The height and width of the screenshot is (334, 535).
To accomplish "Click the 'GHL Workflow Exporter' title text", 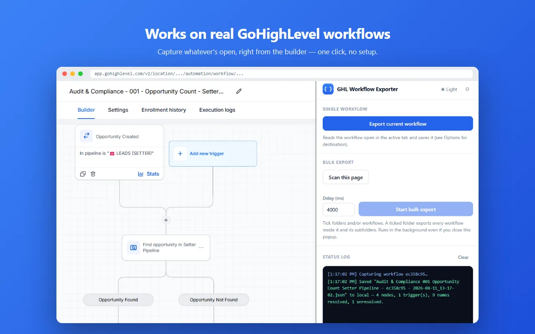I will pyautogui.click(x=367, y=89).
